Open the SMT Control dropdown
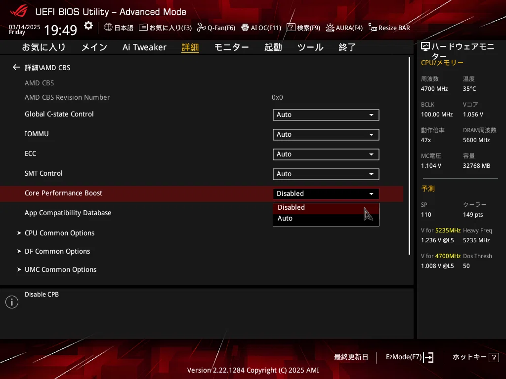 pyautogui.click(x=326, y=174)
